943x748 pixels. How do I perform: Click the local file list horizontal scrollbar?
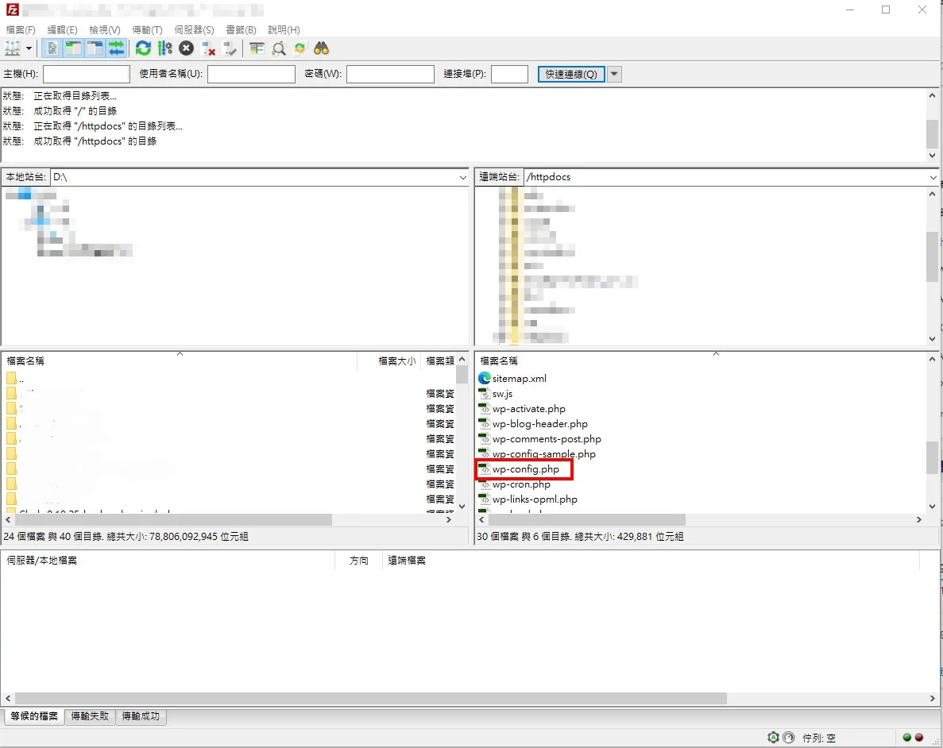click(x=173, y=519)
